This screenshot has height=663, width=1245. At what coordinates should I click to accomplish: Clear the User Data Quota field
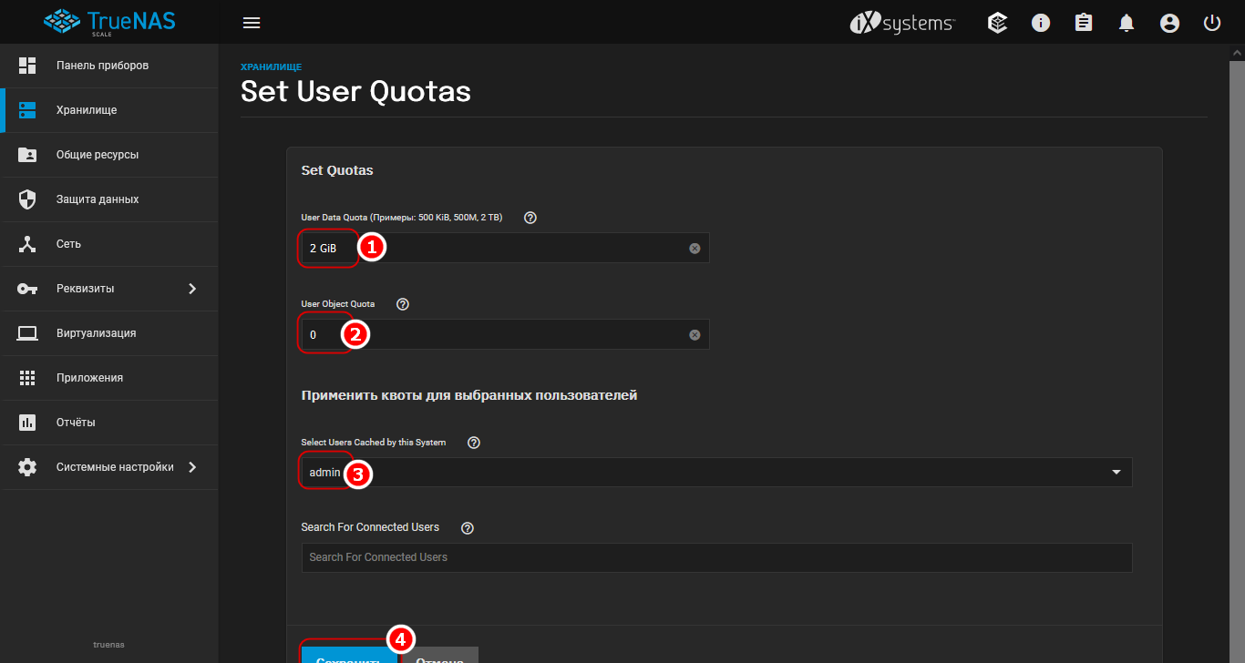(695, 249)
